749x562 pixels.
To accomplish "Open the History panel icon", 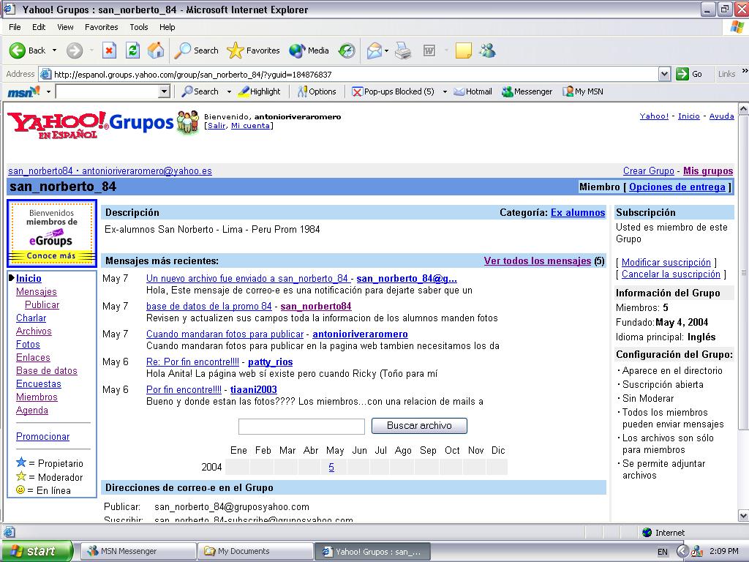I will click(x=347, y=50).
